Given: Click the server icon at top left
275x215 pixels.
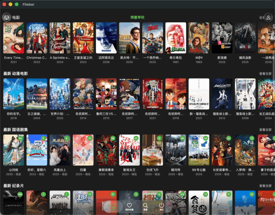Looking at the screenshot, I should click(7, 17).
